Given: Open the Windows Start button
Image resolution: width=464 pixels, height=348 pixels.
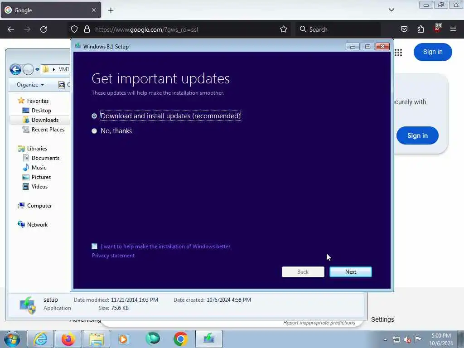Looking at the screenshot, I should click(x=12, y=339).
